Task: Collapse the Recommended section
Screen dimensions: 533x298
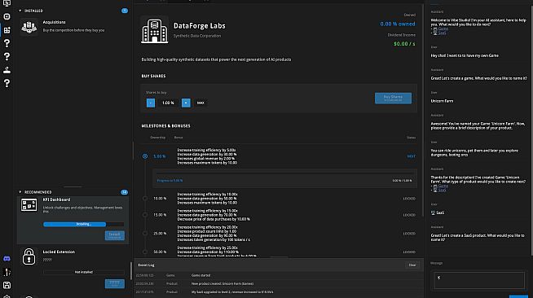Action: [x=20, y=192]
